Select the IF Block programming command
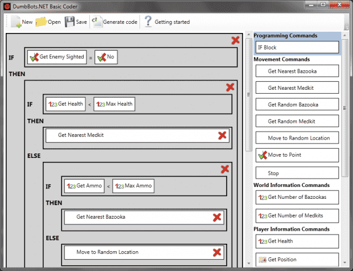 point(297,48)
